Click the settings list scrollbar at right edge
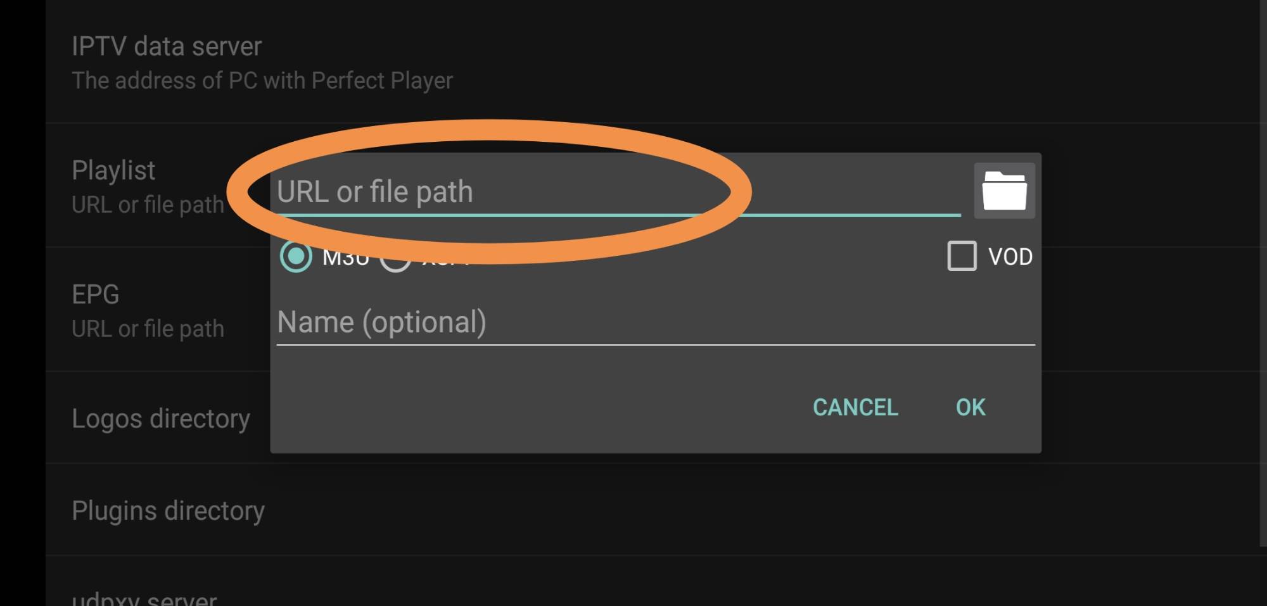 [1263, 272]
